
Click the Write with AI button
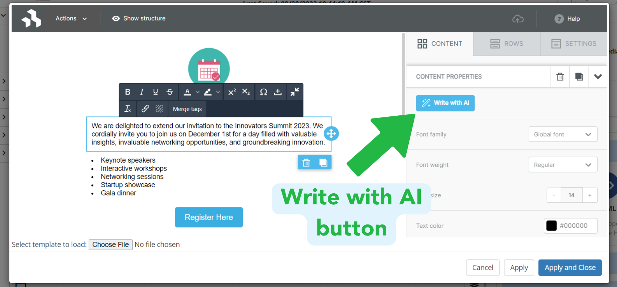tap(445, 103)
